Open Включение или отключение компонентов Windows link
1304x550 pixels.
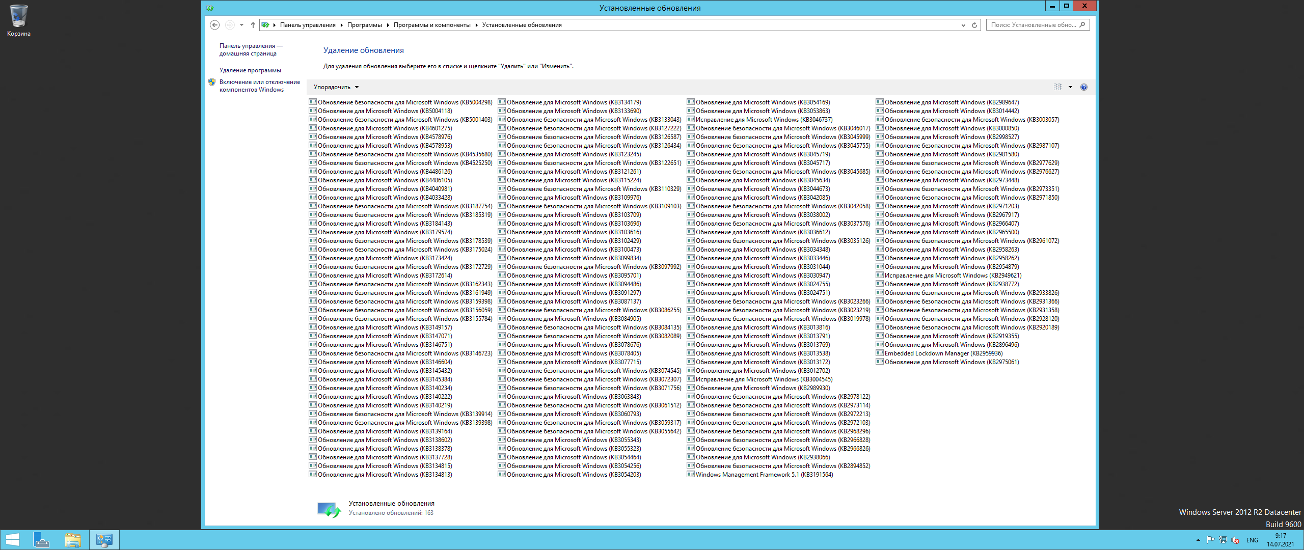click(260, 86)
